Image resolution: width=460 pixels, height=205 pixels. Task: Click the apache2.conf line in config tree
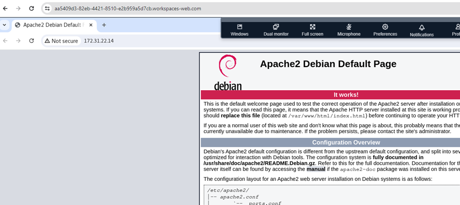[x=239, y=197]
